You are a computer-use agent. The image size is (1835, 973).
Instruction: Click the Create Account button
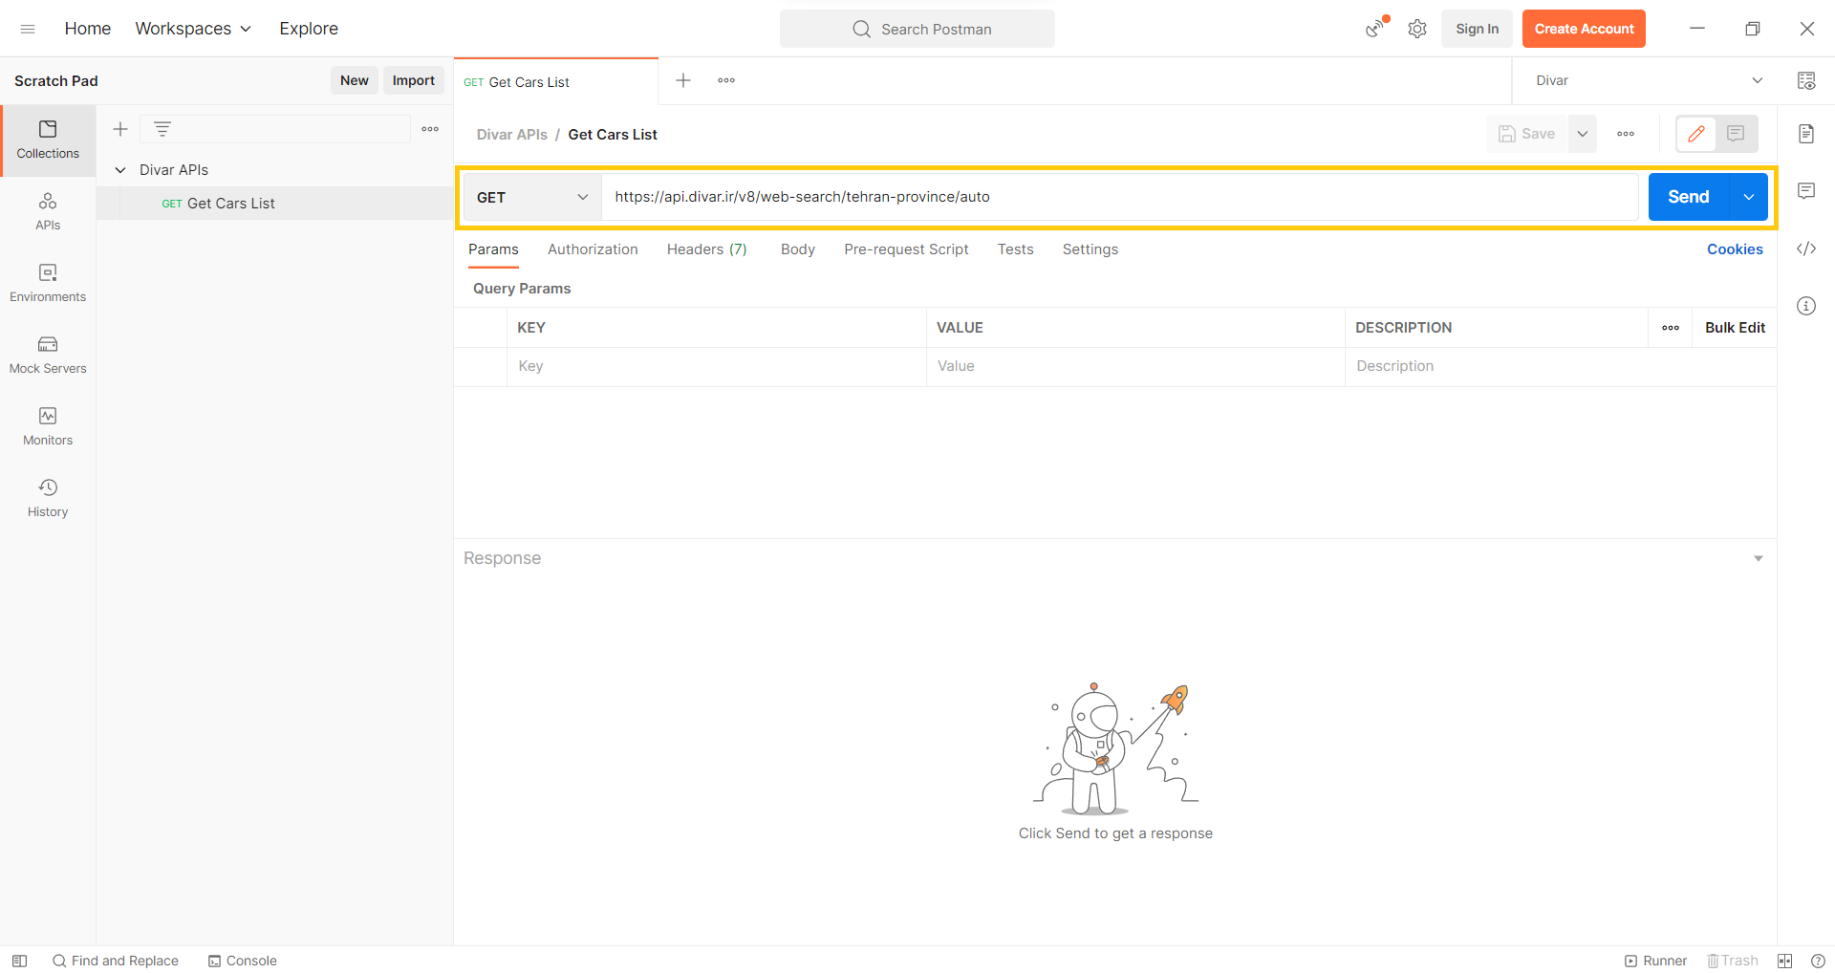pyautogui.click(x=1585, y=29)
